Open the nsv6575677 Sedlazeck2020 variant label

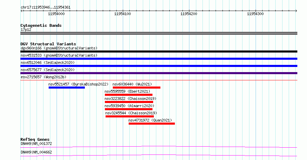[x=48, y=70]
